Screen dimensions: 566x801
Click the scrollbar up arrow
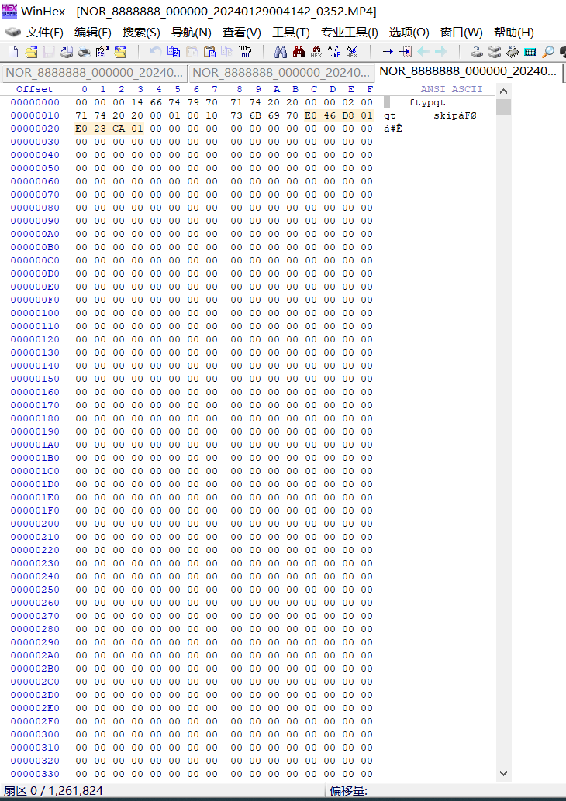[x=503, y=91]
